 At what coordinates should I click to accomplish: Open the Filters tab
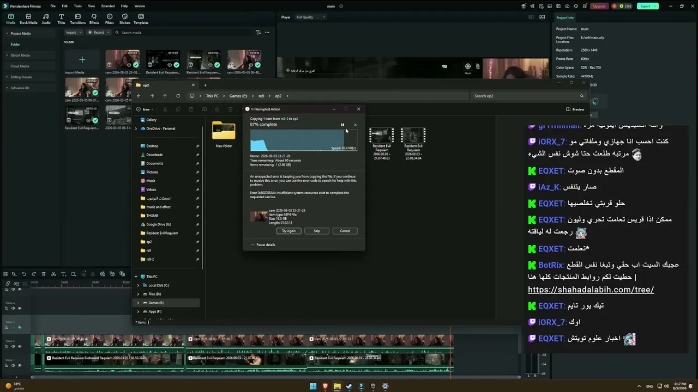click(x=110, y=19)
